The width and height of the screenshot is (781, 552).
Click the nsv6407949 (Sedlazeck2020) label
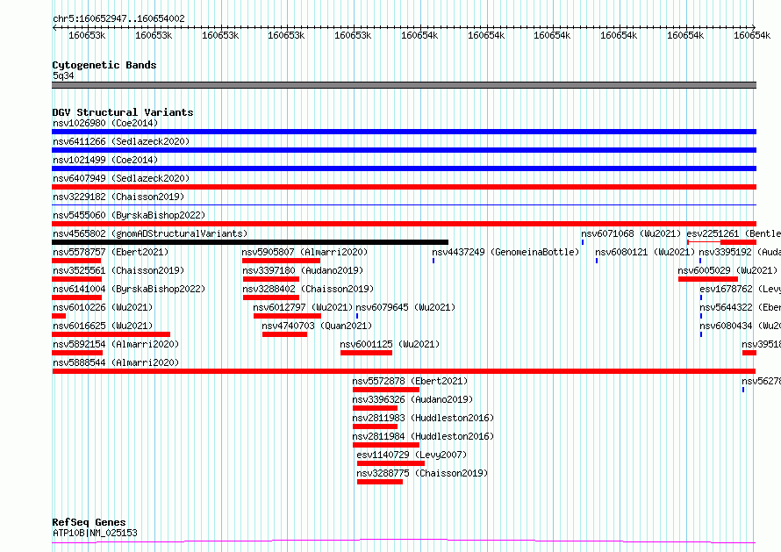121,178
